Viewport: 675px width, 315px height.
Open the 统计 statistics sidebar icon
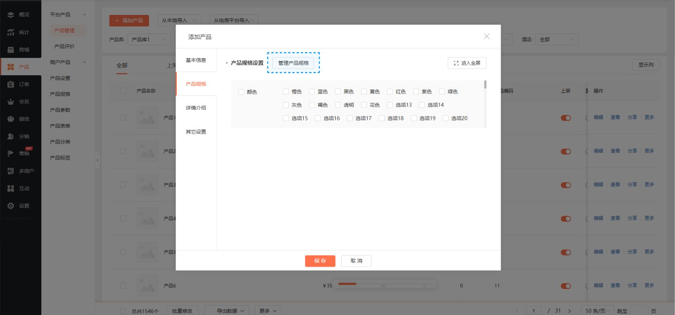11,32
